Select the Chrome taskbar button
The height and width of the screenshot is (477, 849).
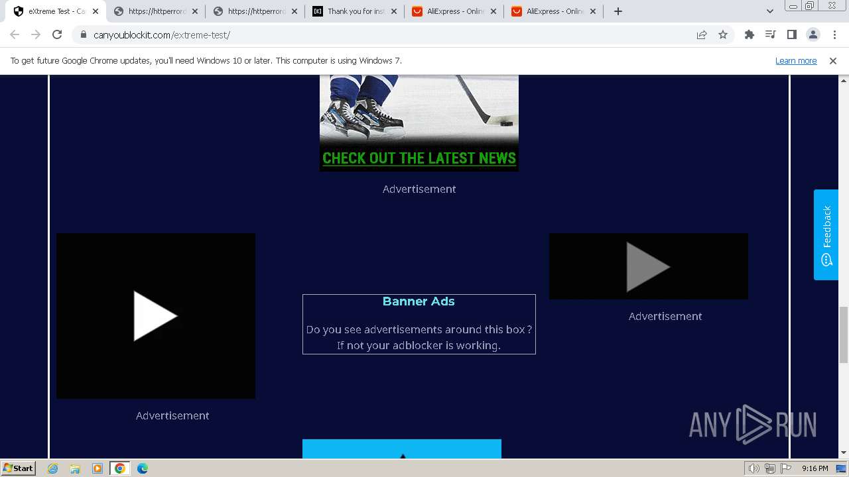click(120, 468)
